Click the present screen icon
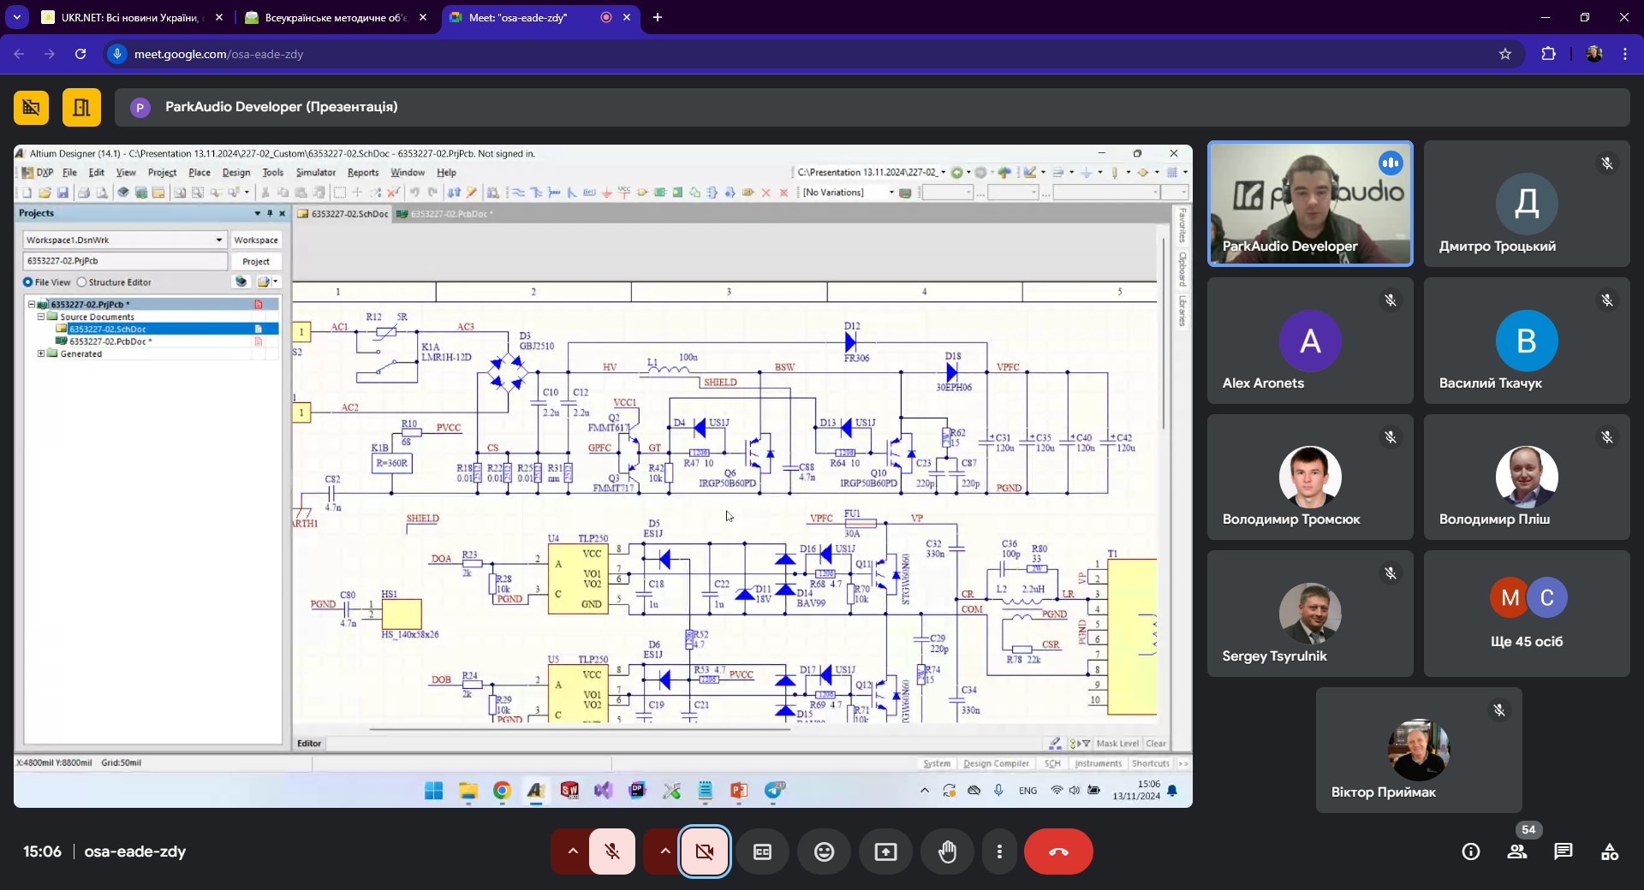The image size is (1644, 890). (885, 851)
